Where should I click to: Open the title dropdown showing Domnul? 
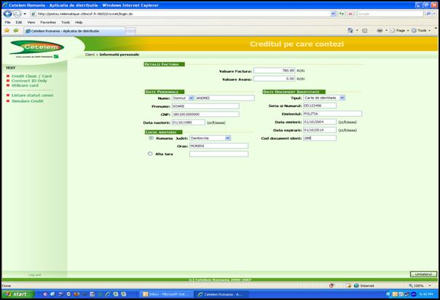pos(183,98)
